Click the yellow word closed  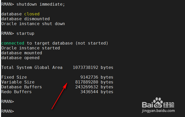click(32, 14)
